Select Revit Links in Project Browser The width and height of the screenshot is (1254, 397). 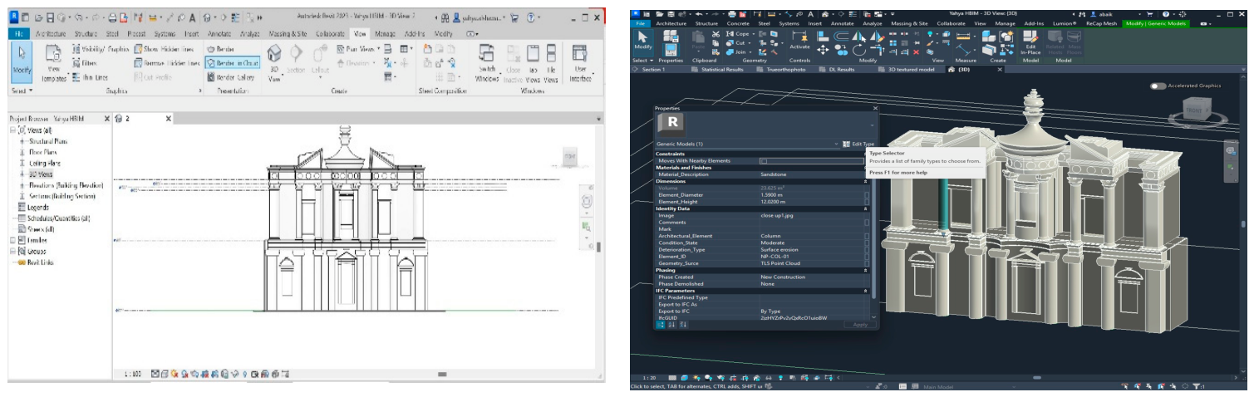(x=42, y=262)
